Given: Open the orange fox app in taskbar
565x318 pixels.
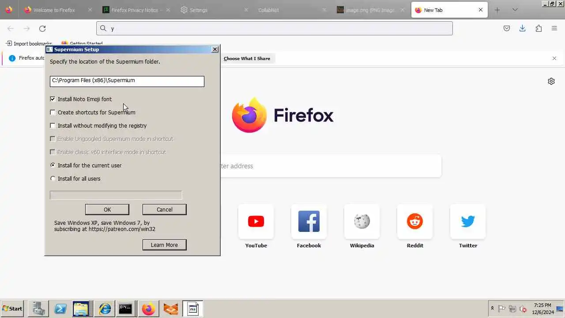Looking at the screenshot, I should pos(171,309).
